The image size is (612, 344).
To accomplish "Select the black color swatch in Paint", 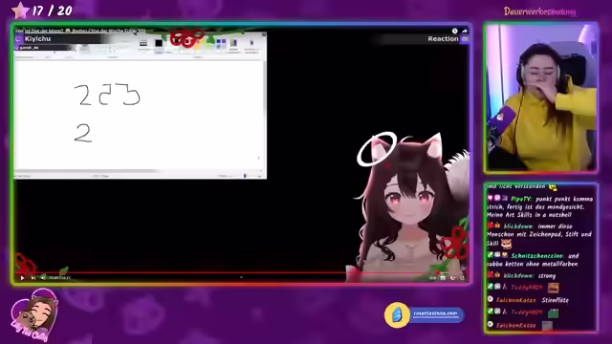I will (x=159, y=43).
